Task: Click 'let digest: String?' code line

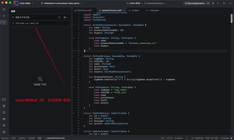Action: pyautogui.click(x=101, y=33)
